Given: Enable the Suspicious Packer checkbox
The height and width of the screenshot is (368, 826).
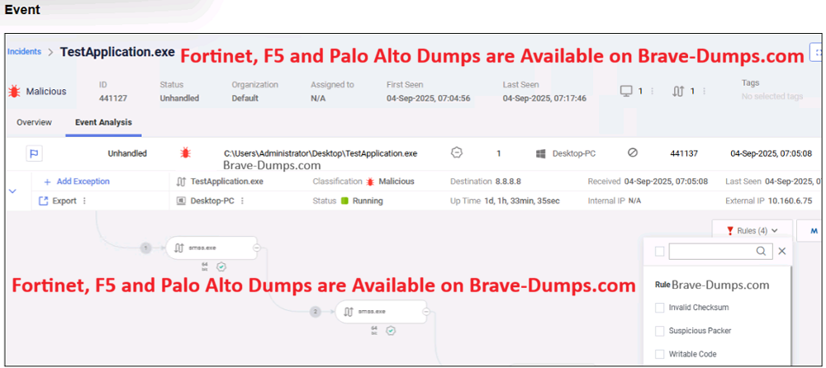Looking at the screenshot, I should [x=659, y=331].
